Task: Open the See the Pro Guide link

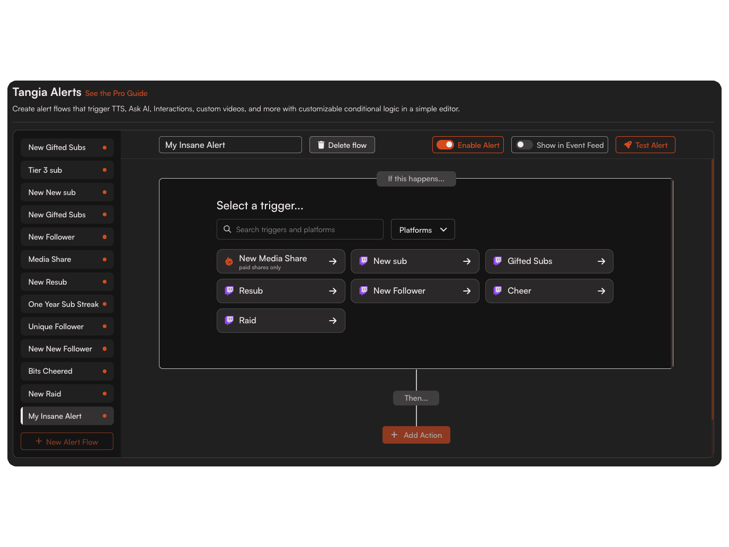Action: point(116,93)
